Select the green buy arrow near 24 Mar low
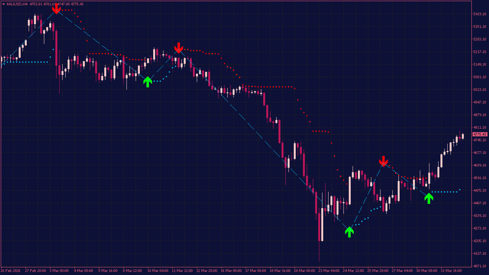This screenshot has width=489, height=275. pyautogui.click(x=350, y=232)
